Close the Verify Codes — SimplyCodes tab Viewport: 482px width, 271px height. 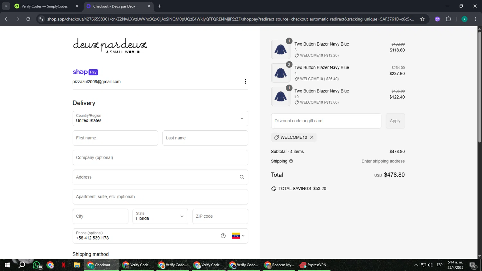(x=77, y=6)
